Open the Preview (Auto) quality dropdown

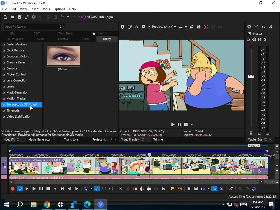pos(164,27)
